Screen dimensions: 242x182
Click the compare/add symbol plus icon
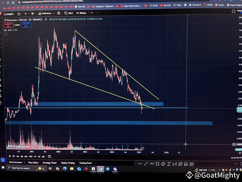(x=19, y=14)
